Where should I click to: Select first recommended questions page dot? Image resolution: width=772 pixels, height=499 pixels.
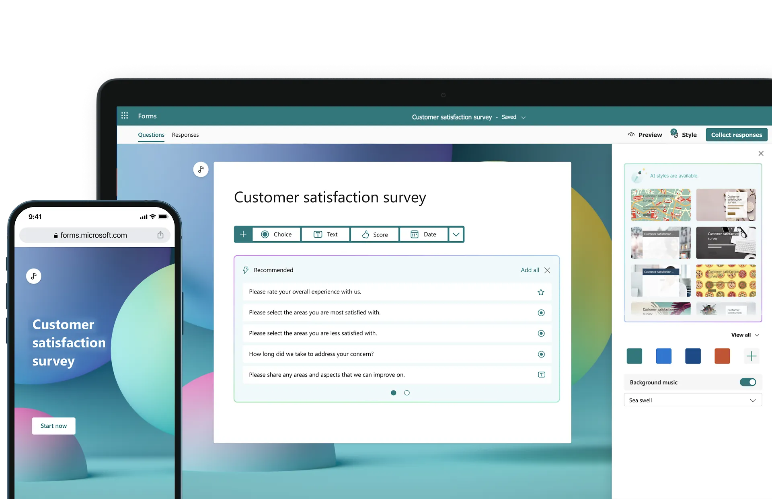[393, 393]
